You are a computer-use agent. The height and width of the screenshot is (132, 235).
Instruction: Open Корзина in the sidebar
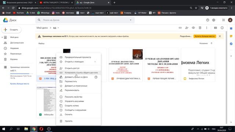click(14, 59)
